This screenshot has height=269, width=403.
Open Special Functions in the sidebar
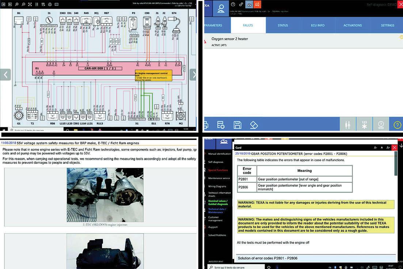tap(218, 170)
